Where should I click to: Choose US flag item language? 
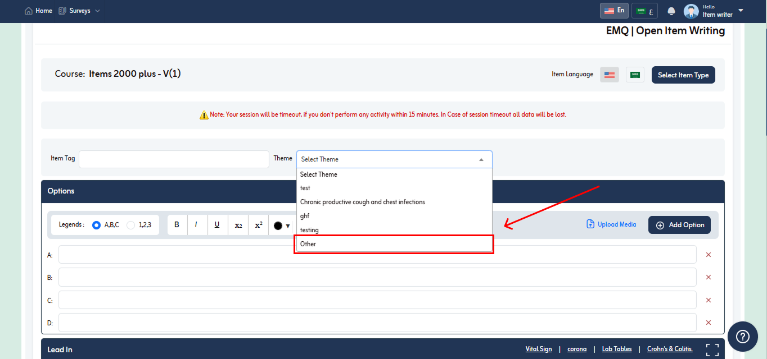[x=610, y=75]
